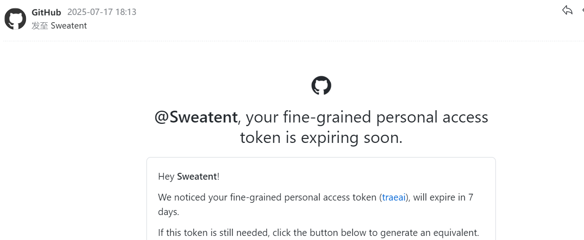584x240 pixels.
Task: Click heading line 'token is expiring soon.'
Action: coord(321,137)
